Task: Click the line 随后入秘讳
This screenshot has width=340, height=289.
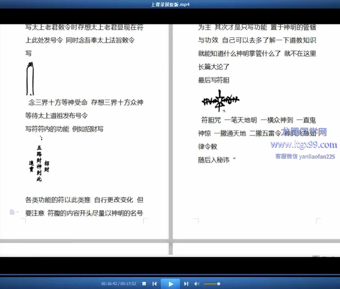Action: [x=214, y=160]
